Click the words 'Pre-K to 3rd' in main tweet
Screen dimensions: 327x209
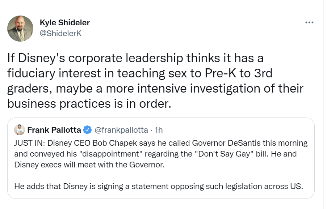[239, 73]
